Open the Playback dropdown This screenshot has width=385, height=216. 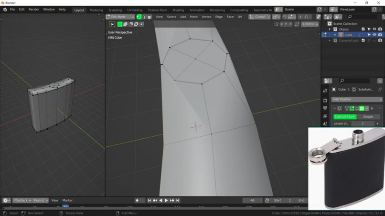tap(22, 200)
